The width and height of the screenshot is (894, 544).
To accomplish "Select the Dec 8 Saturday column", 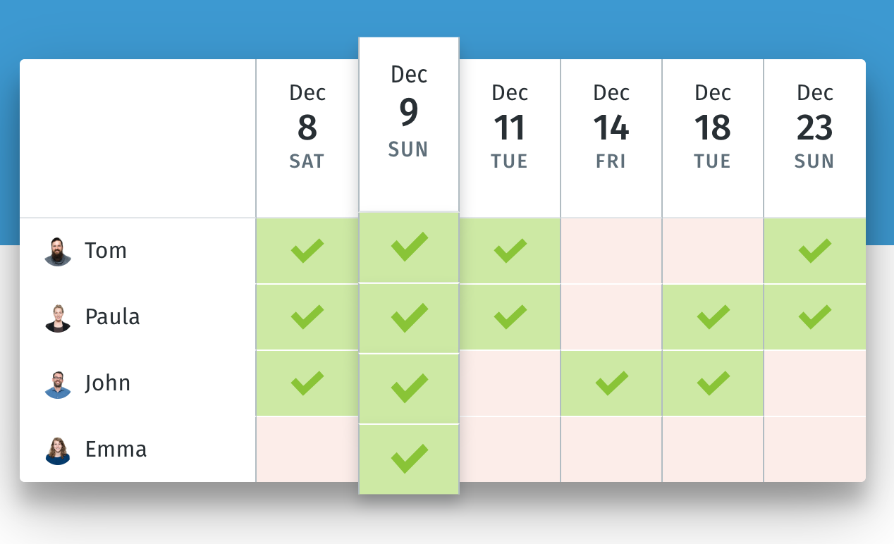I will coord(306,127).
